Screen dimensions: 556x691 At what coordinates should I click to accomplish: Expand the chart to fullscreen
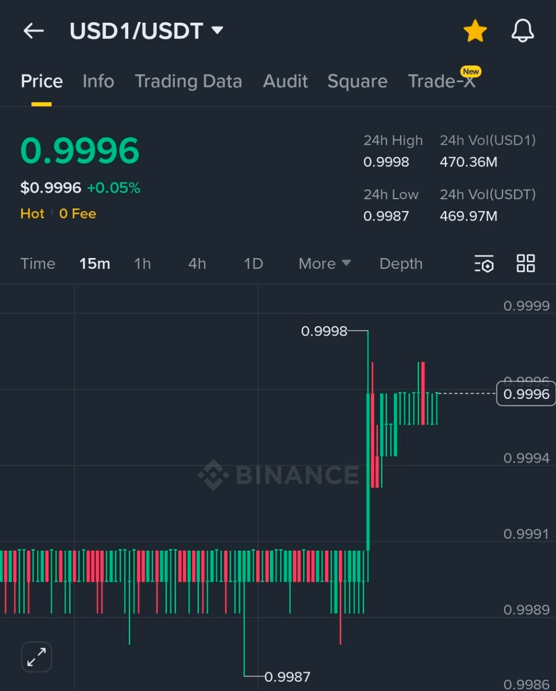tap(36, 656)
